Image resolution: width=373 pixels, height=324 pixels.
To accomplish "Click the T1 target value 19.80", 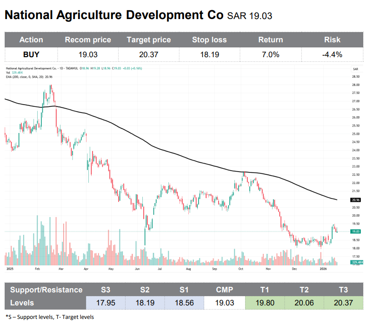I will (265, 303).
